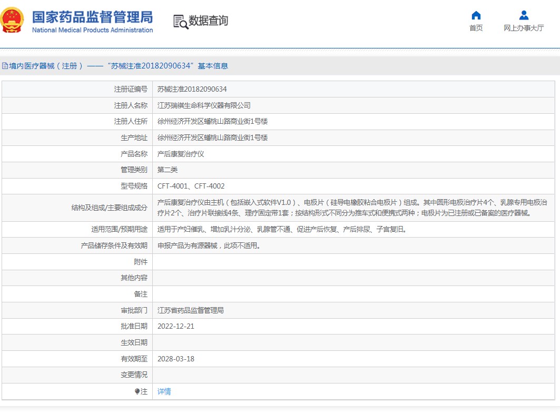Click the 数据查询 heading text
Screen dimensions: 560x413
(x=209, y=21)
